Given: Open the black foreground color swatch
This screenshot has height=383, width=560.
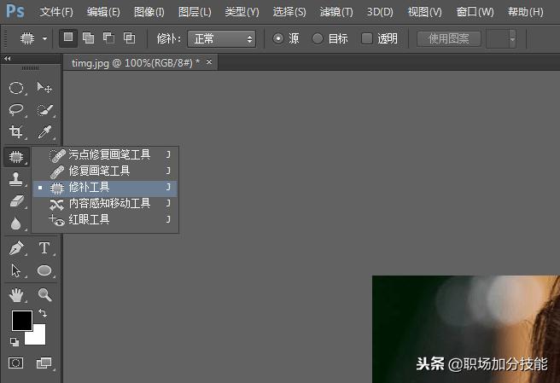Looking at the screenshot, I should click(22, 321).
